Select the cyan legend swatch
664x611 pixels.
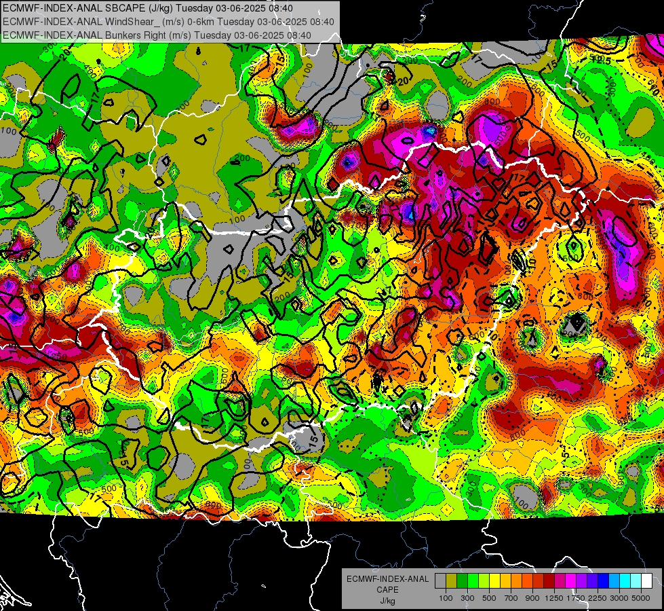tap(625, 580)
